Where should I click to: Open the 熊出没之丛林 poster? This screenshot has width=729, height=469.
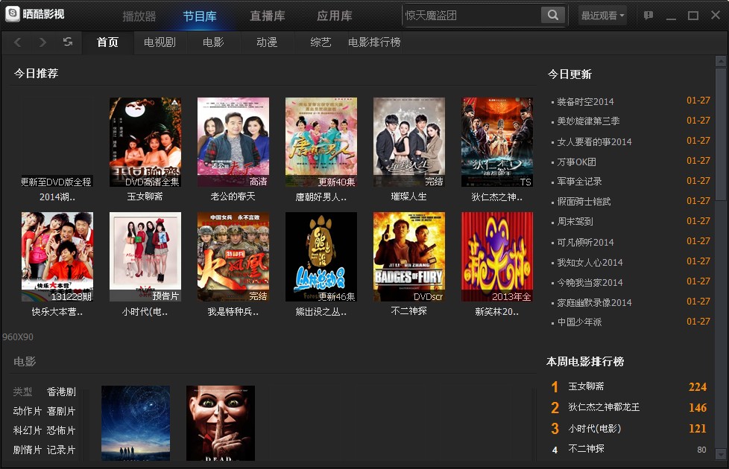click(321, 257)
